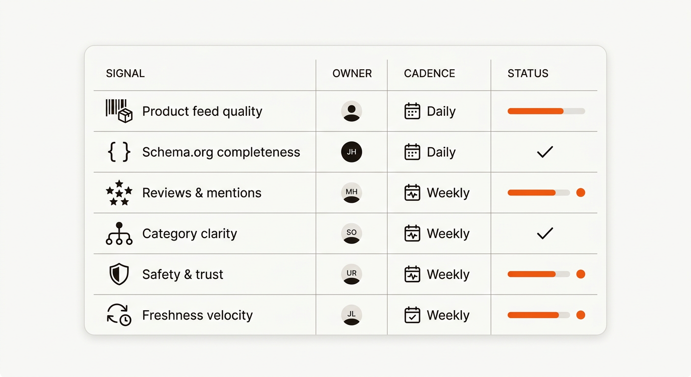Click Daily cadence for Product feed quality

pos(441,111)
